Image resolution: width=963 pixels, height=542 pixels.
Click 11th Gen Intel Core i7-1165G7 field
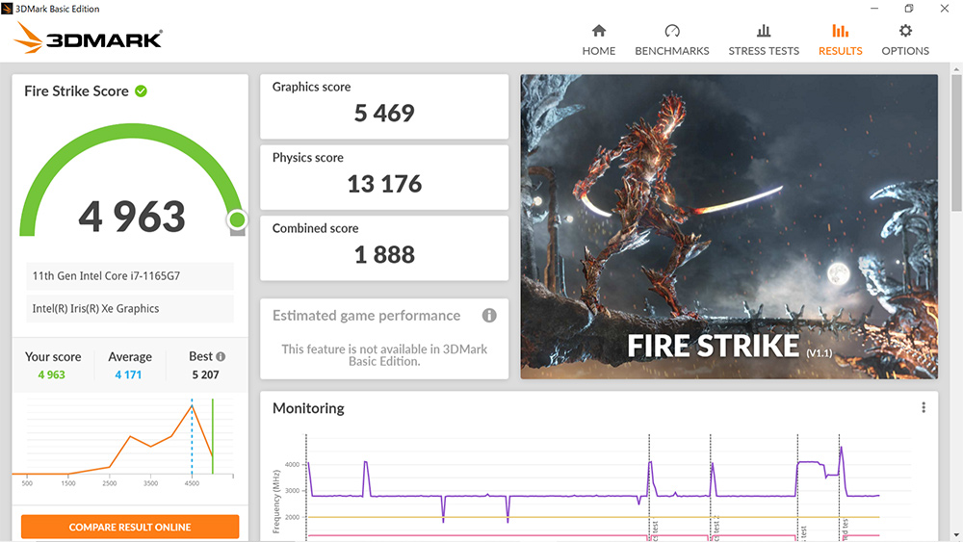tap(130, 276)
